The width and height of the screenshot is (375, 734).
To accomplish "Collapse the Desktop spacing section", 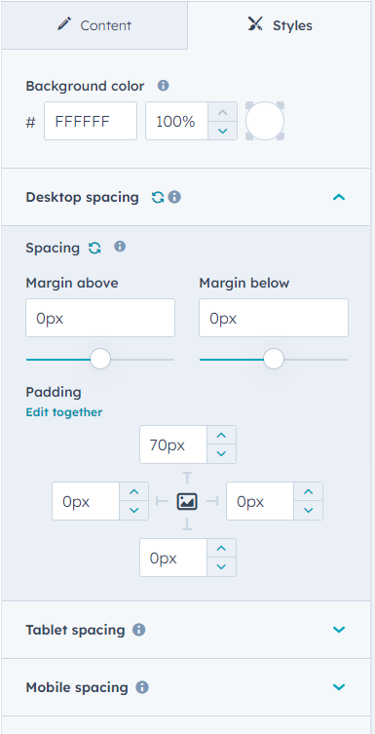I will pos(339,198).
